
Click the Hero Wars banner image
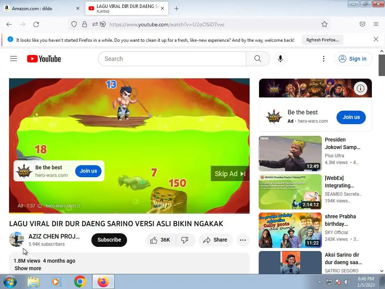(x=315, y=88)
